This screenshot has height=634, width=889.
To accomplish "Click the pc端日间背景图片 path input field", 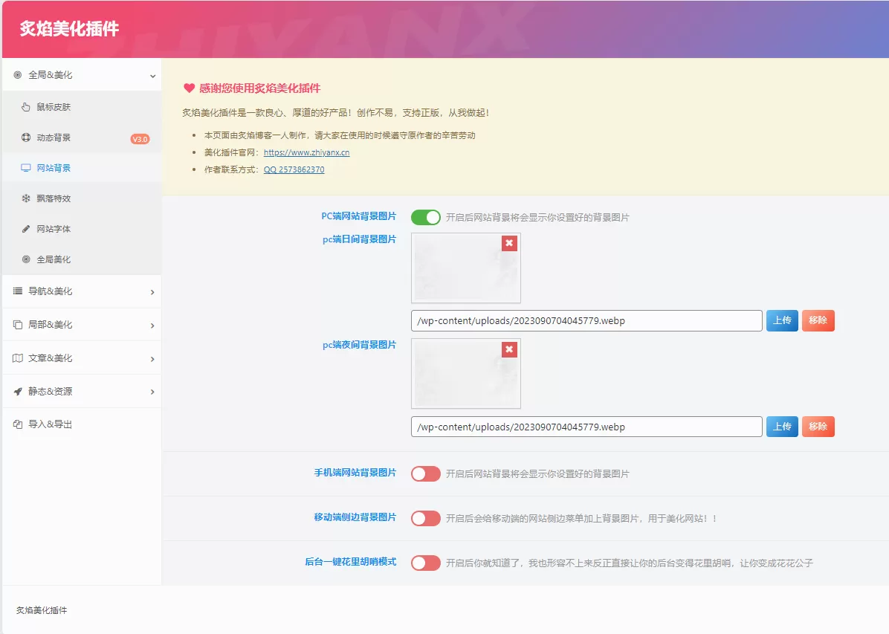I will tap(586, 321).
